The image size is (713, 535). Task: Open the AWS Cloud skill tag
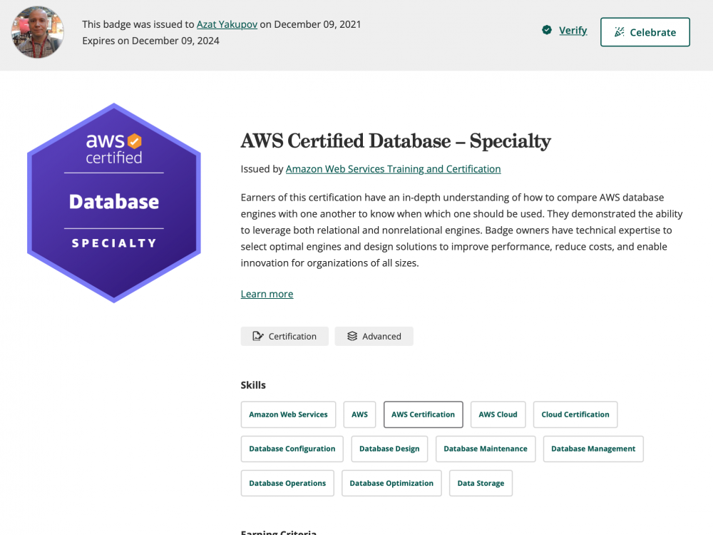click(498, 414)
